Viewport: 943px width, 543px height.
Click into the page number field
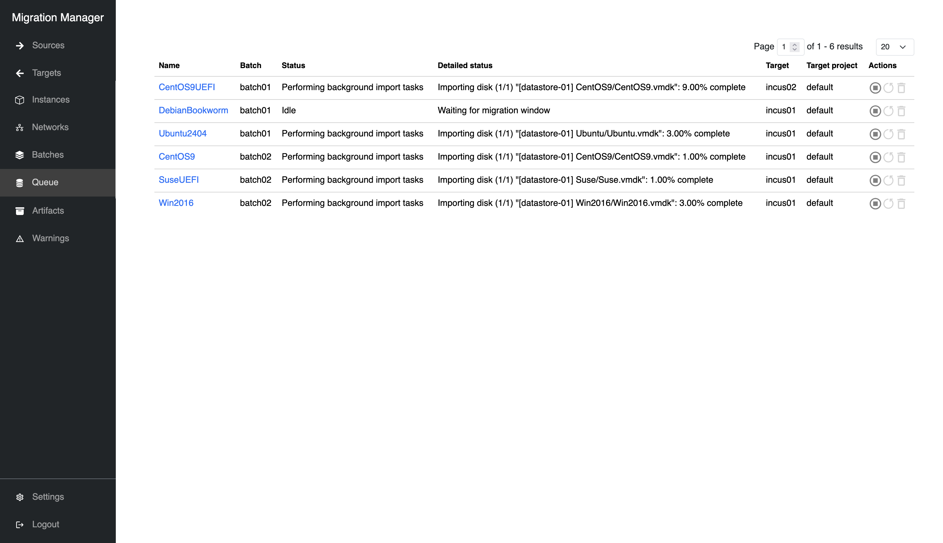(x=784, y=47)
